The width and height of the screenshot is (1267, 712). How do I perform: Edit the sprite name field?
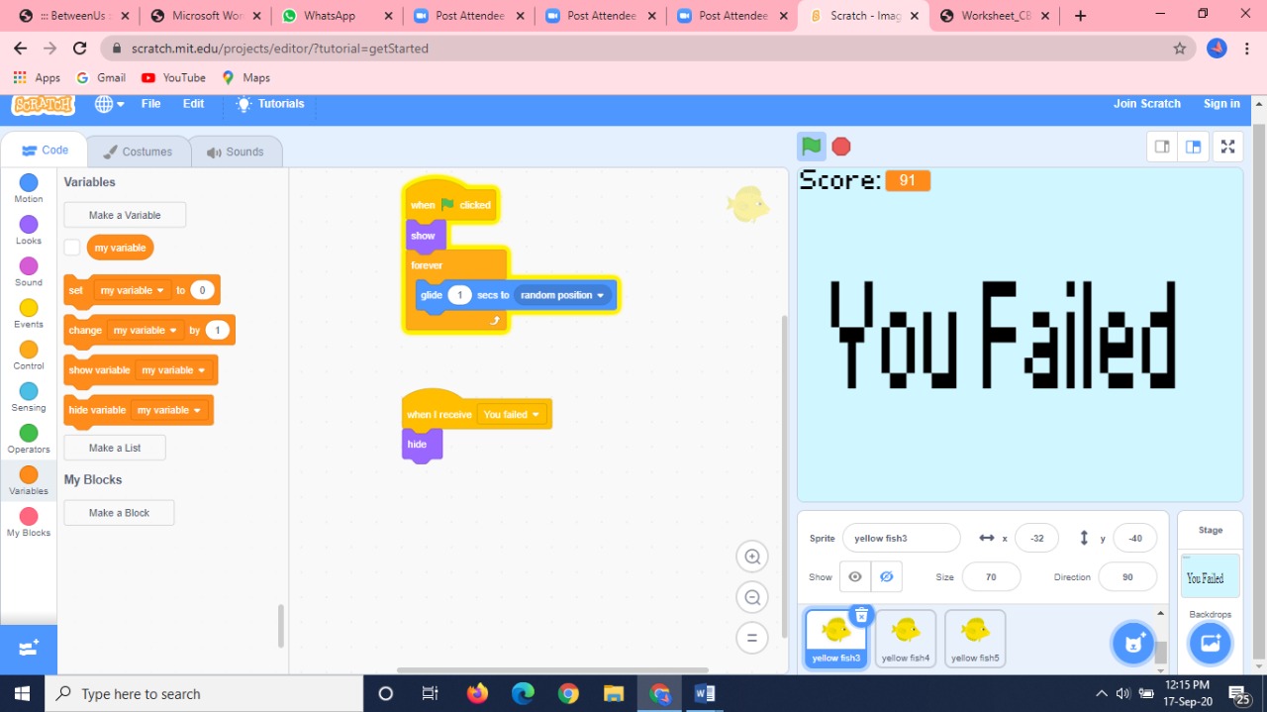tap(901, 538)
